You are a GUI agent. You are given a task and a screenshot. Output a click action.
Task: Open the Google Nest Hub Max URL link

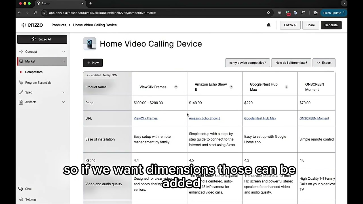260,118
